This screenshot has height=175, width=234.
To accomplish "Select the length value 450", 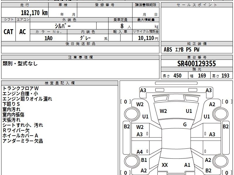I will (x=178, y=76).
